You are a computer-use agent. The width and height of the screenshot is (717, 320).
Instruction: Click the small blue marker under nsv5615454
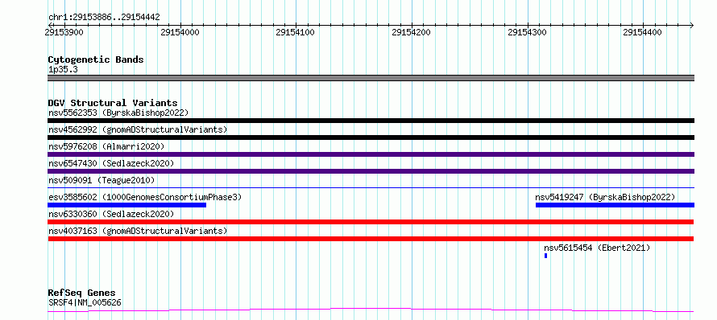[545, 256]
